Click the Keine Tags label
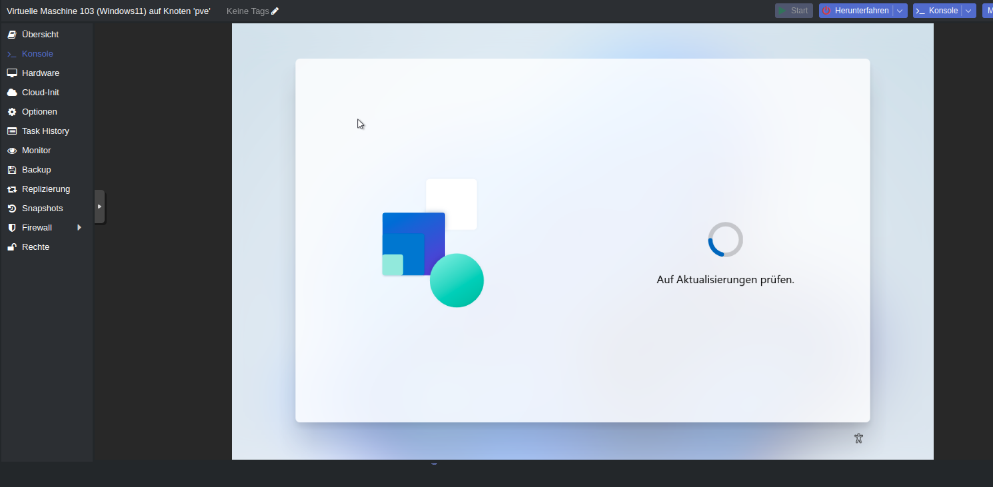 [247, 11]
